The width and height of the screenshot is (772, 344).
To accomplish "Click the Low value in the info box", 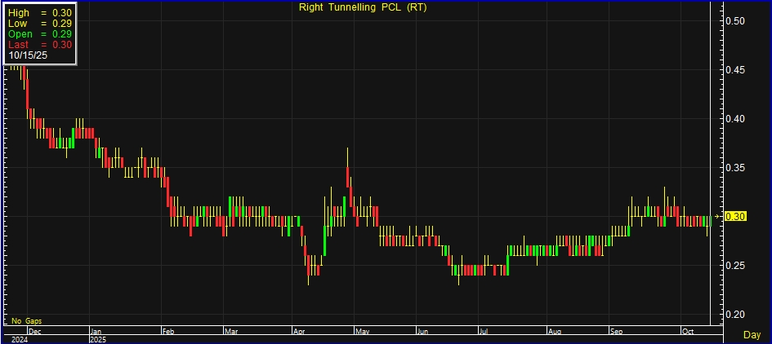I will point(40,24).
